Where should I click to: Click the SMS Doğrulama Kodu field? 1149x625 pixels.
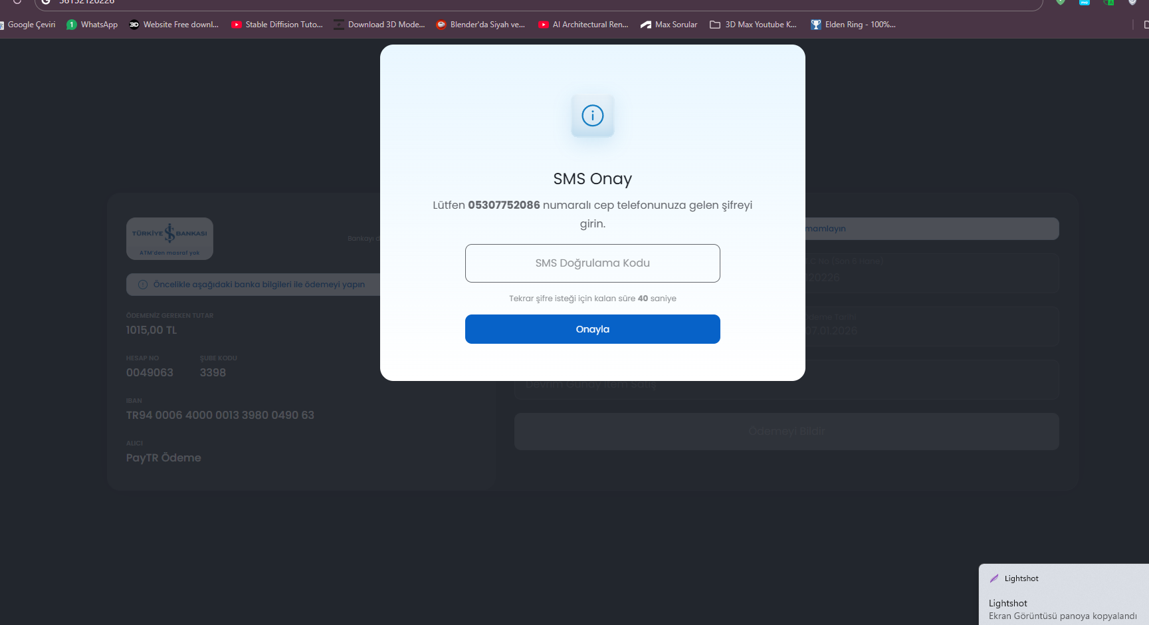[x=593, y=263]
